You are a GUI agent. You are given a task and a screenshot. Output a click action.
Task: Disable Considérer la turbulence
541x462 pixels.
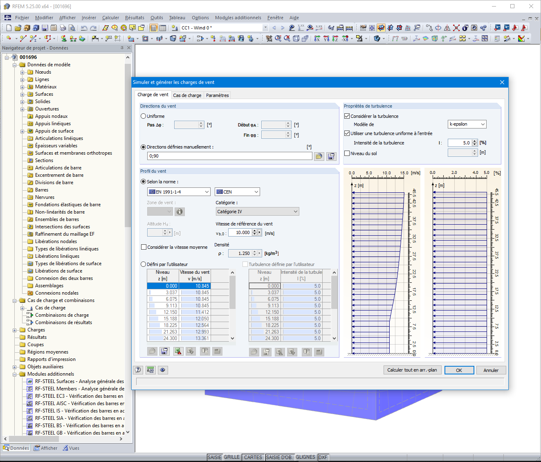coord(347,116)
